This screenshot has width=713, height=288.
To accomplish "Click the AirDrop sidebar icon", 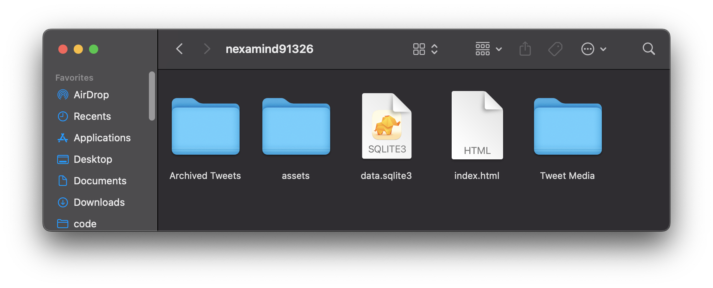I will click(63, 94).
